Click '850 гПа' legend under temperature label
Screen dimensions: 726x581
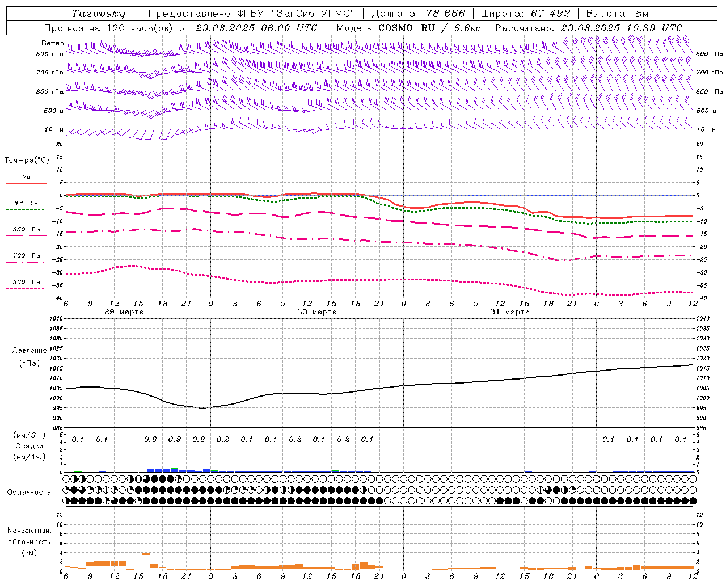tap(26, 230)
